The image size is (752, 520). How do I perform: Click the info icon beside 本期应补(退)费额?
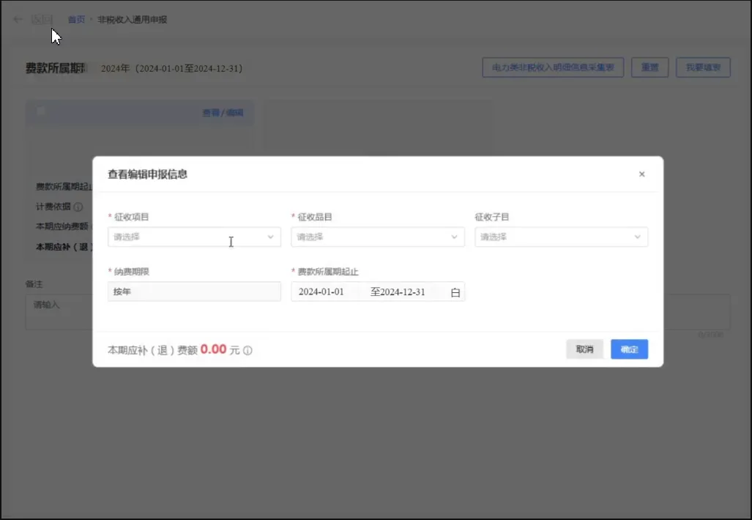point(247,351)
